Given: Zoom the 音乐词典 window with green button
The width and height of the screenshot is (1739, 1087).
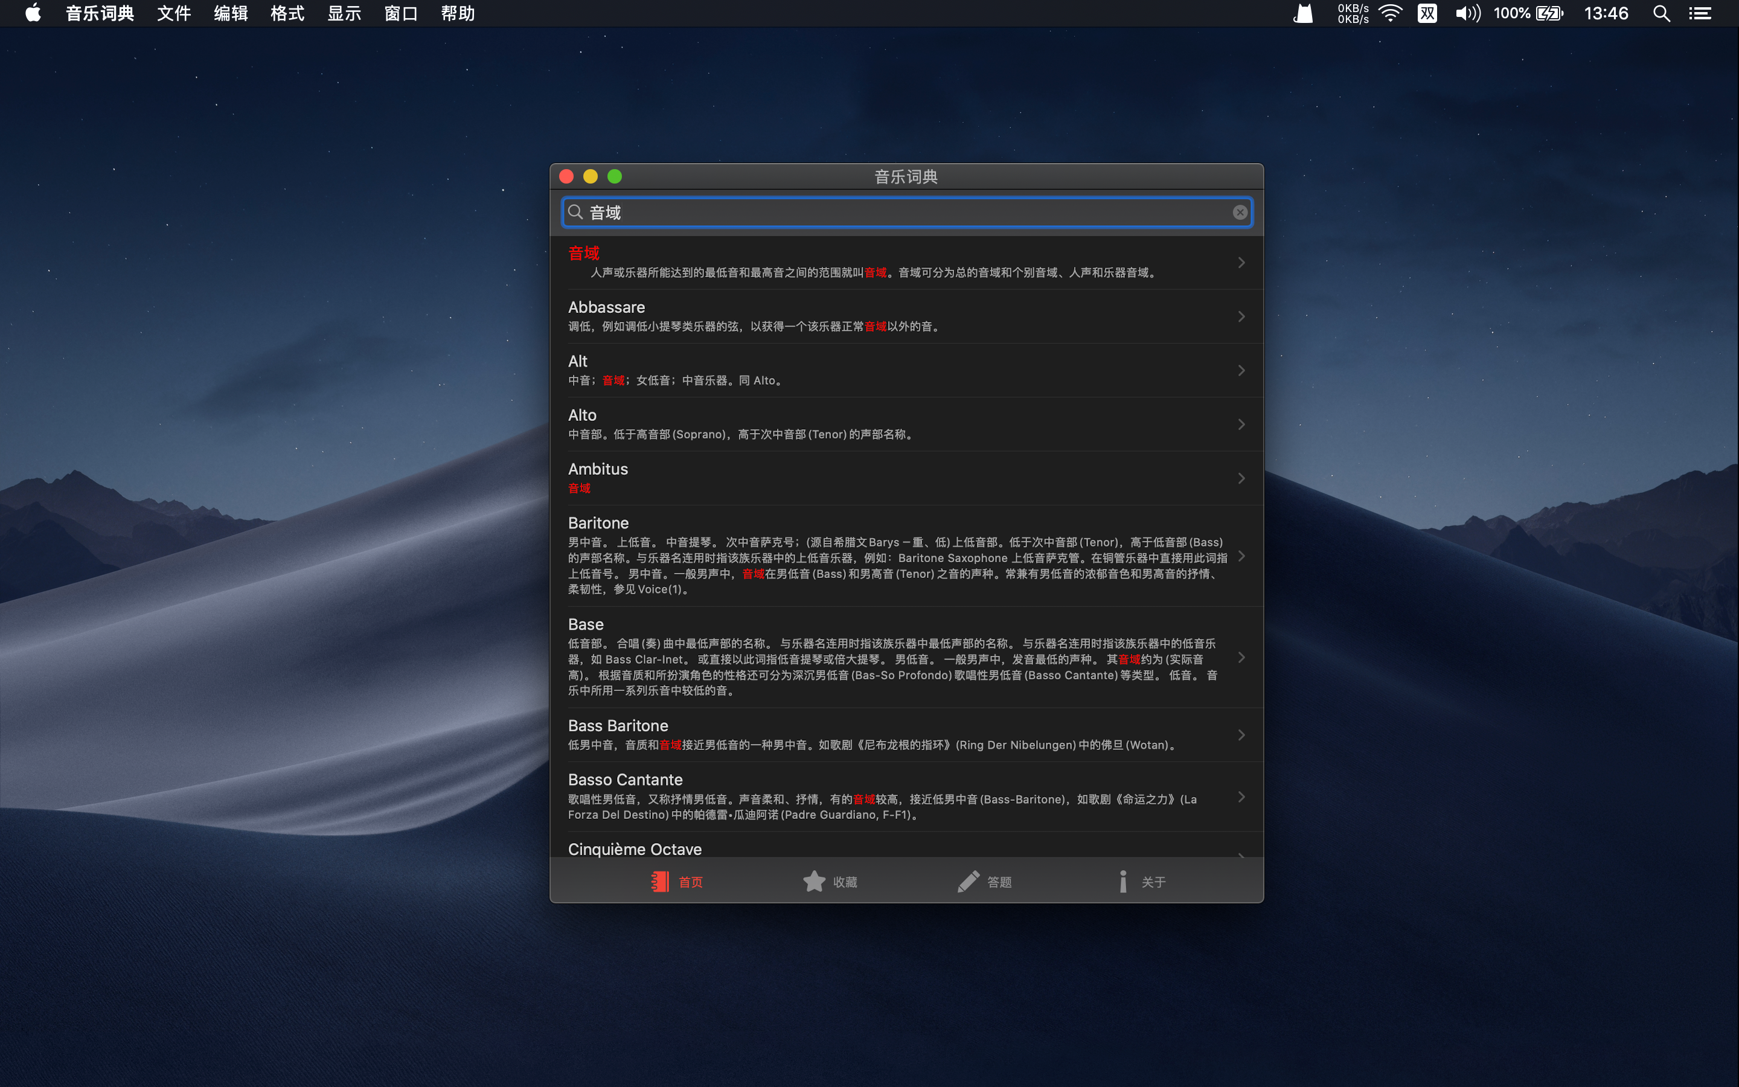Looking at the screenshot, I should click(615, 176).
